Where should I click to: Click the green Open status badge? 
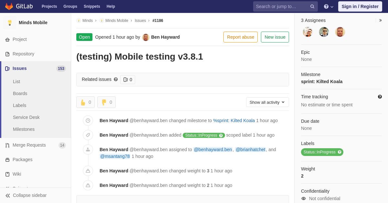point(84,37)
